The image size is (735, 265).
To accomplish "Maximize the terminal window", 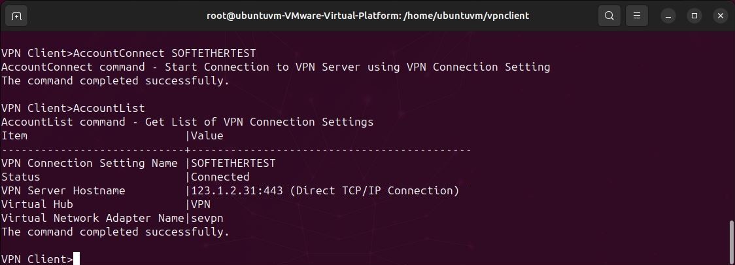I will pos(694,16).
